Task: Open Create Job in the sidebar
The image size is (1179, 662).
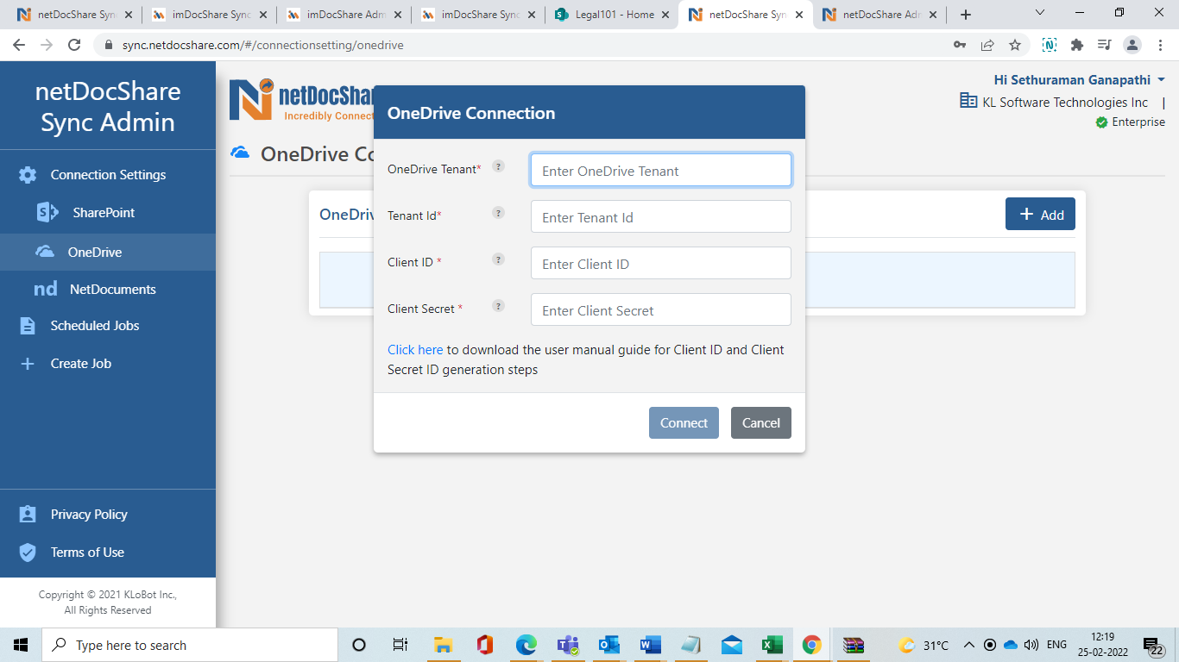Action: click(81, 364)
